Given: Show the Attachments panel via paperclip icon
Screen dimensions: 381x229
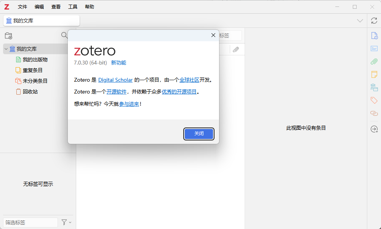Looking at the screenshot, I should pos(374,61).
